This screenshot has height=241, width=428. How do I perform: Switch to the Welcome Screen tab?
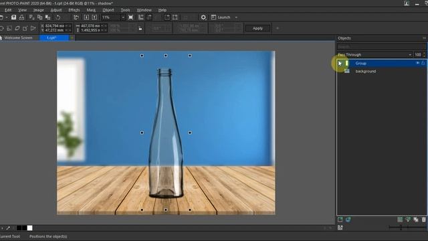click(x=18, y=37)
